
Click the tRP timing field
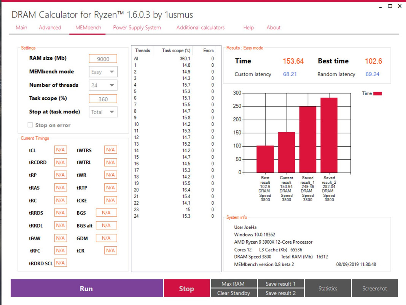click(61, 175)
